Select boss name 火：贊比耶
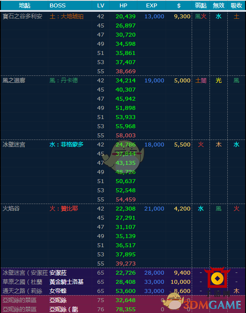Screen dimensions: 246x313 pos(64,209)
